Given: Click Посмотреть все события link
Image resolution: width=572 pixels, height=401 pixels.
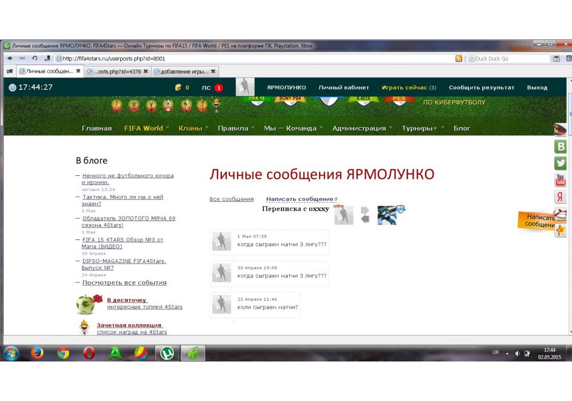Looking at the screenshot, I should (x=124, y=282).
